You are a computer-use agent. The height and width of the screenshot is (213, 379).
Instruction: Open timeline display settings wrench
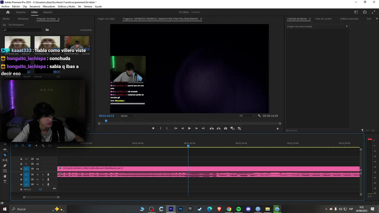tap(43, 146)
